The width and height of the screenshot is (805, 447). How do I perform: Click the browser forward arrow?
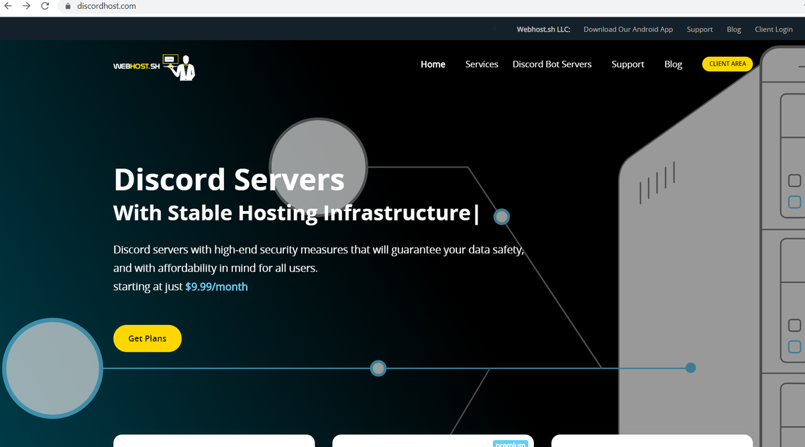point(27,6)
